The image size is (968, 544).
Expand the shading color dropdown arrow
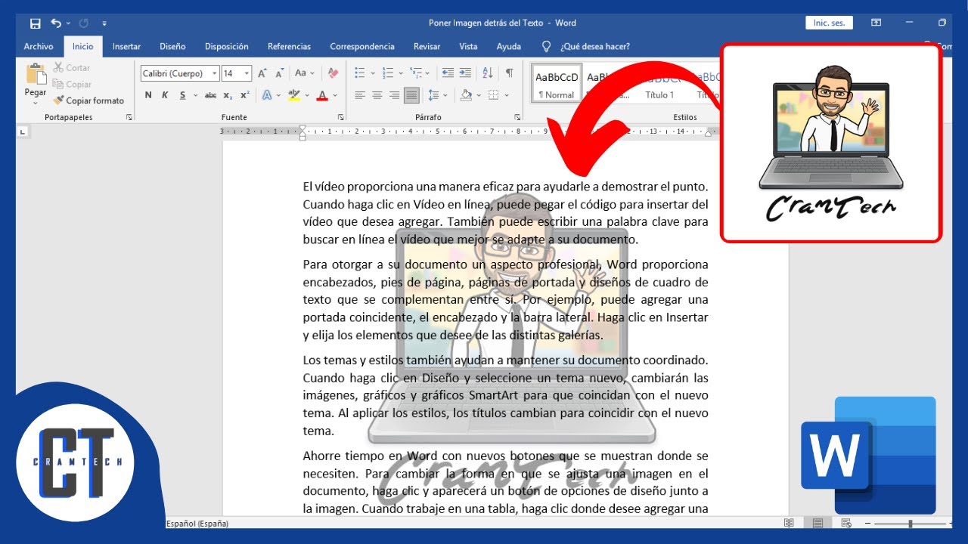click(x=479, y=95)
